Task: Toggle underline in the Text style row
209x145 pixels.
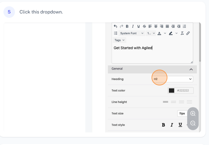Action: coord(180,125)
